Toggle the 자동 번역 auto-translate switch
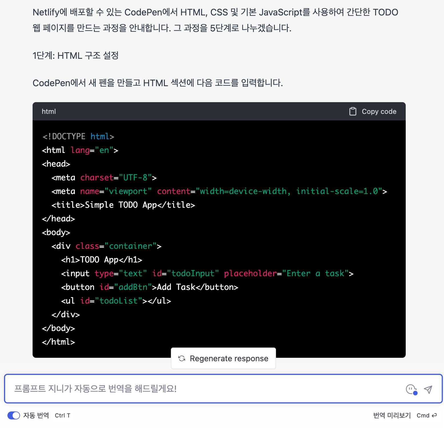 (x=13, y=415)
